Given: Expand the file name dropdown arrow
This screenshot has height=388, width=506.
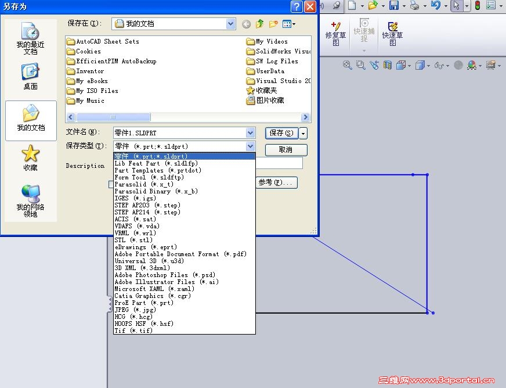Looking at the screenshot, I should click(250, 133).
